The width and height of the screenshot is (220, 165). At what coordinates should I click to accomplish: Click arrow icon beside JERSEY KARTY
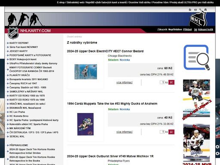coord(8,51)
